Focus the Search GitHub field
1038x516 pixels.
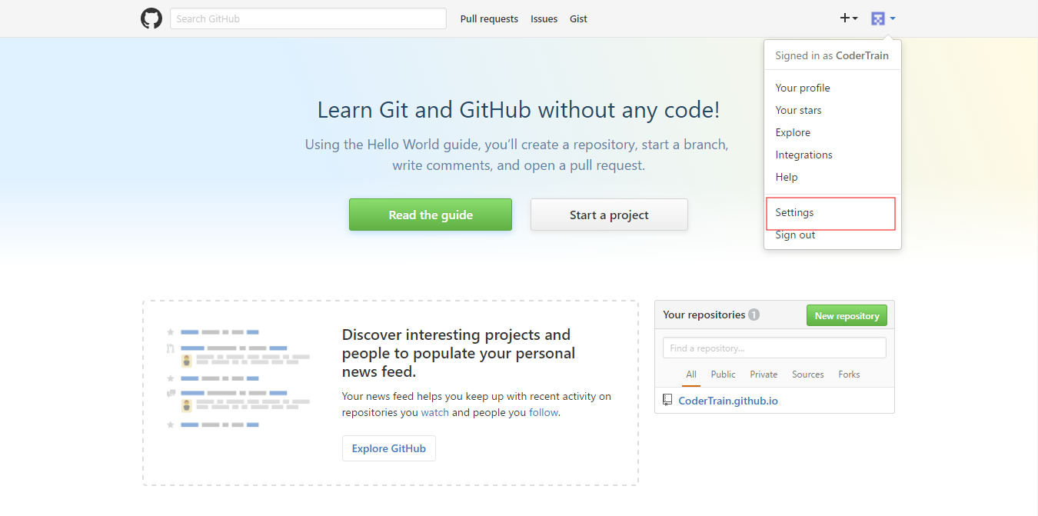click(x=308, y=18)
